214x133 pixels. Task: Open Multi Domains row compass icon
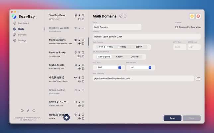pos(79,44)
